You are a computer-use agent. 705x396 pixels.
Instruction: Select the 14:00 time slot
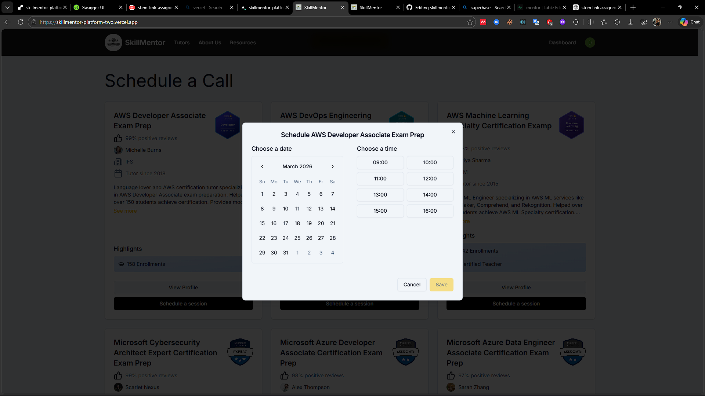pyautogui.click(x=430, y=195)
